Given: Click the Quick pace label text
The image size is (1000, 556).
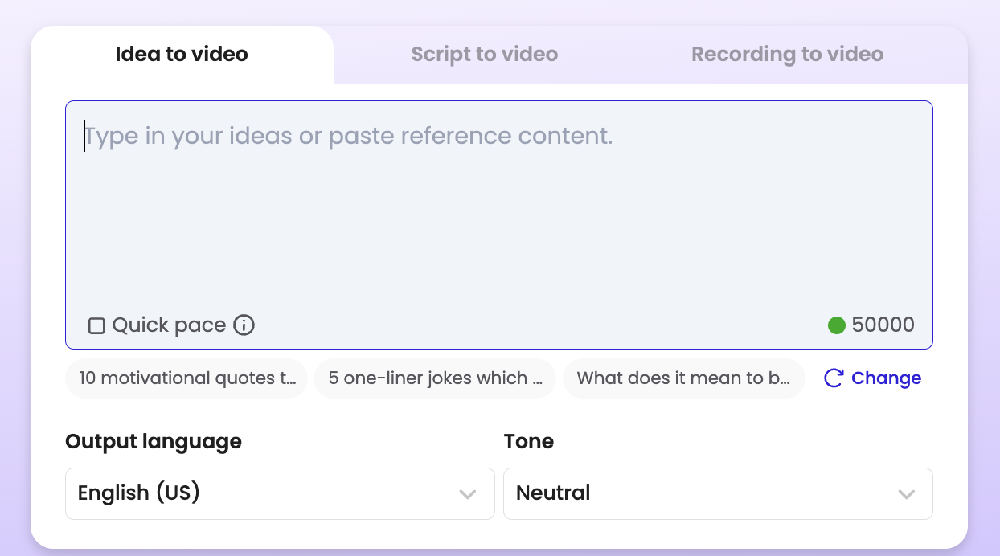Looking at the screenshot, I should click(x=169, y=325).
